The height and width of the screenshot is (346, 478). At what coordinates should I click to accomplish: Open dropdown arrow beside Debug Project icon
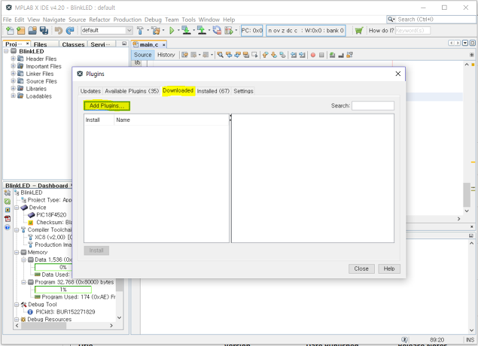pyautogui.click(x=236, y=30)
